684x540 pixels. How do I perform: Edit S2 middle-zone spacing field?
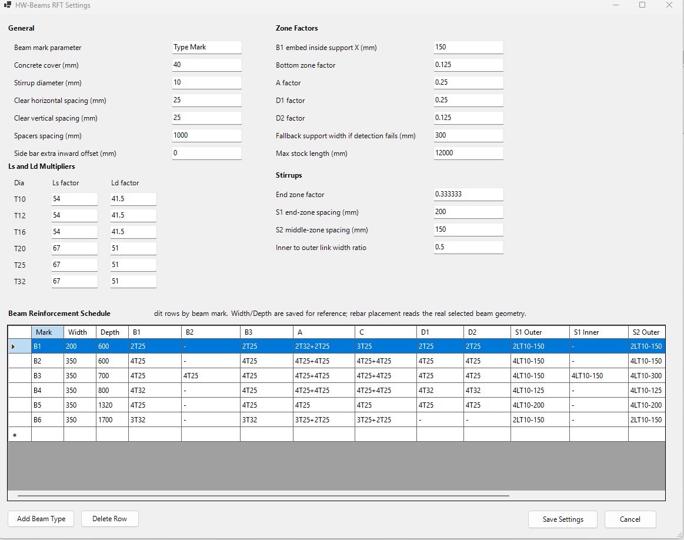[469, 229]
